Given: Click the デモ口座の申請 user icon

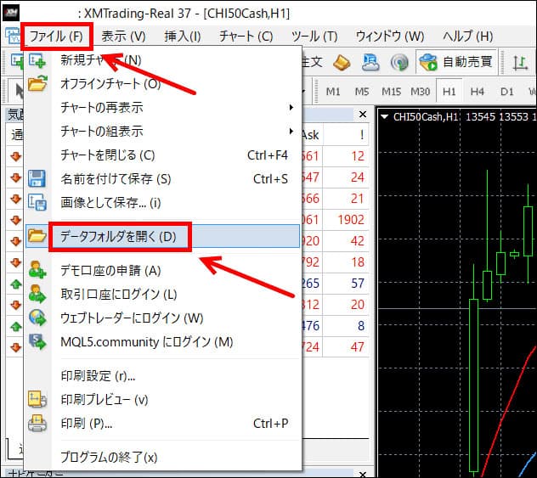Looking at the screenshot, I should pos(37,271).
